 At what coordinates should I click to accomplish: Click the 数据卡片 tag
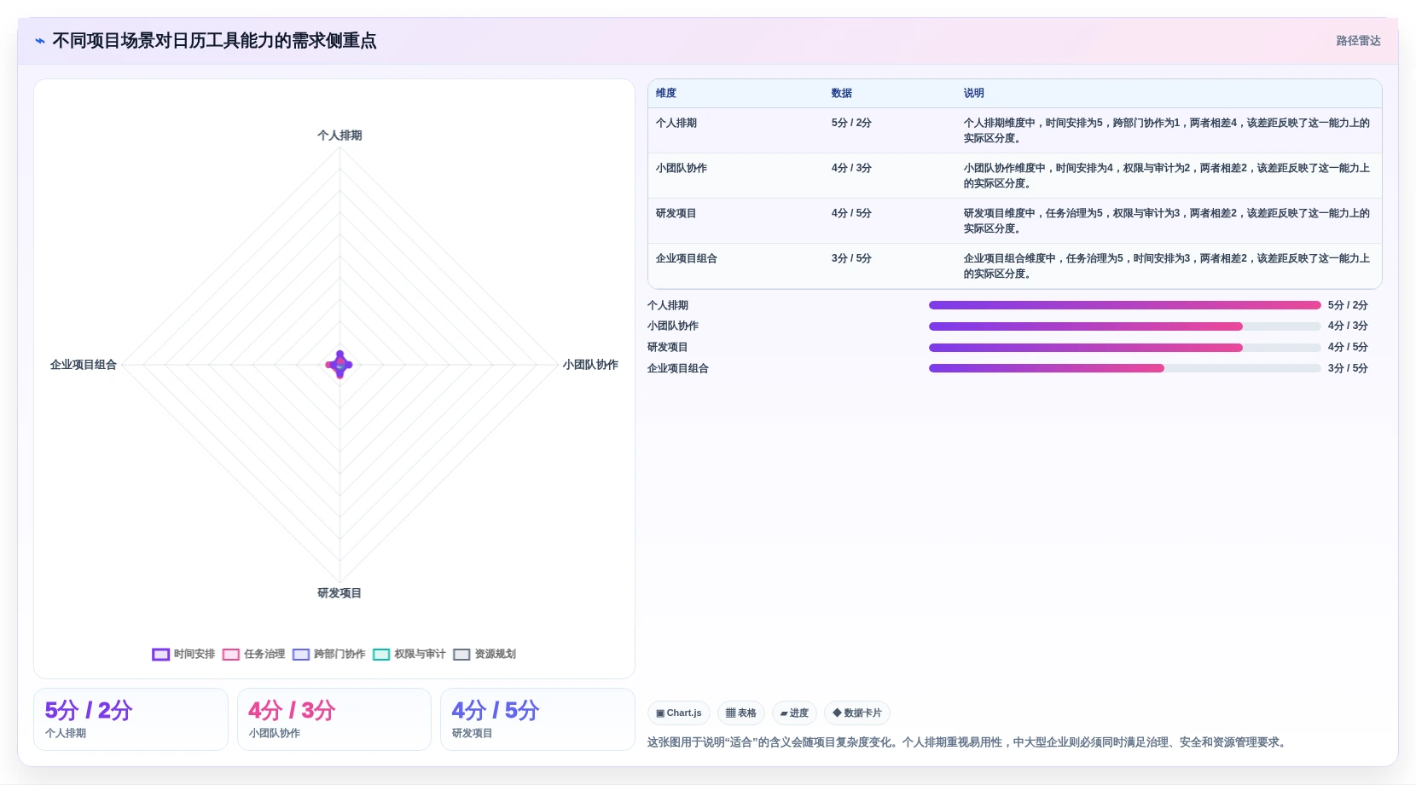(857, 713)
